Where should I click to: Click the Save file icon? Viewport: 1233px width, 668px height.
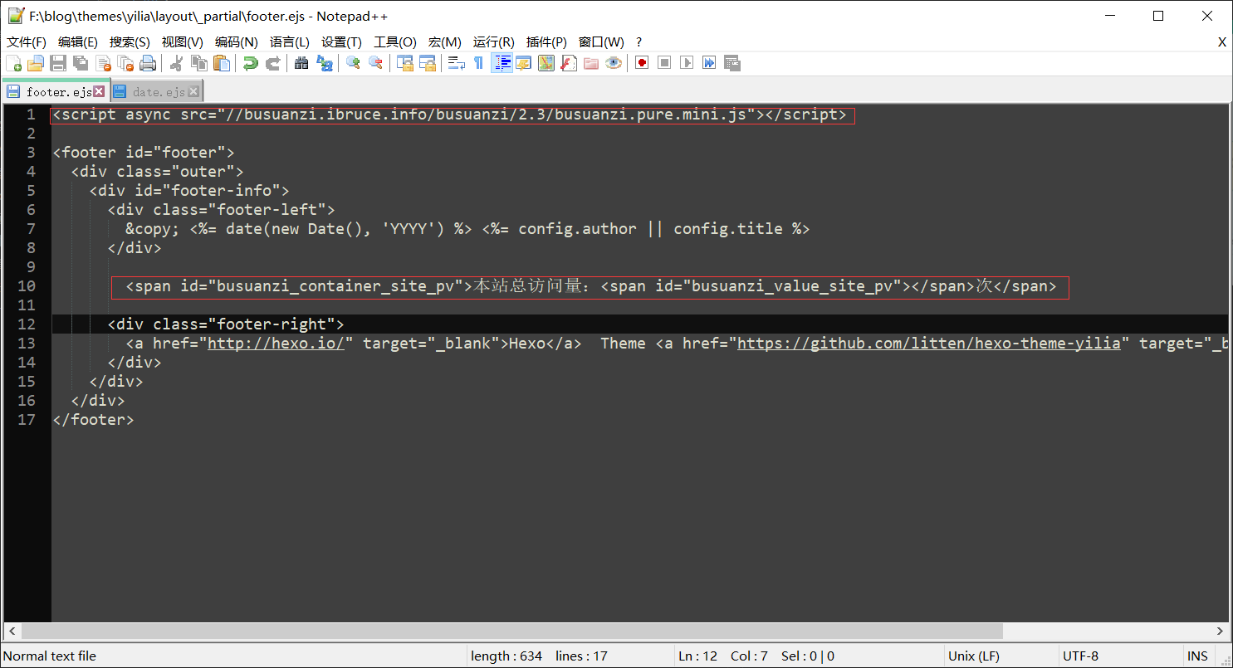pos(58,63)
